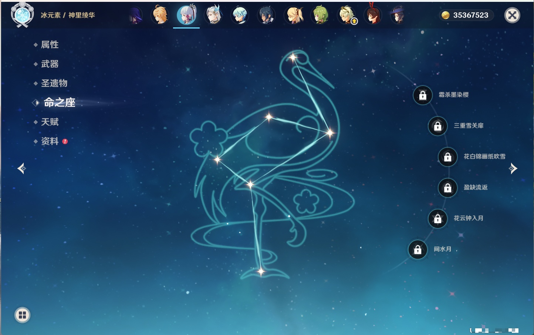
Task: Pick the light-blue-haired character avatar
Action: coord(240,15)
